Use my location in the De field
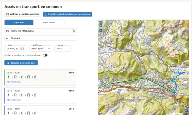 (x=74, y=31)
